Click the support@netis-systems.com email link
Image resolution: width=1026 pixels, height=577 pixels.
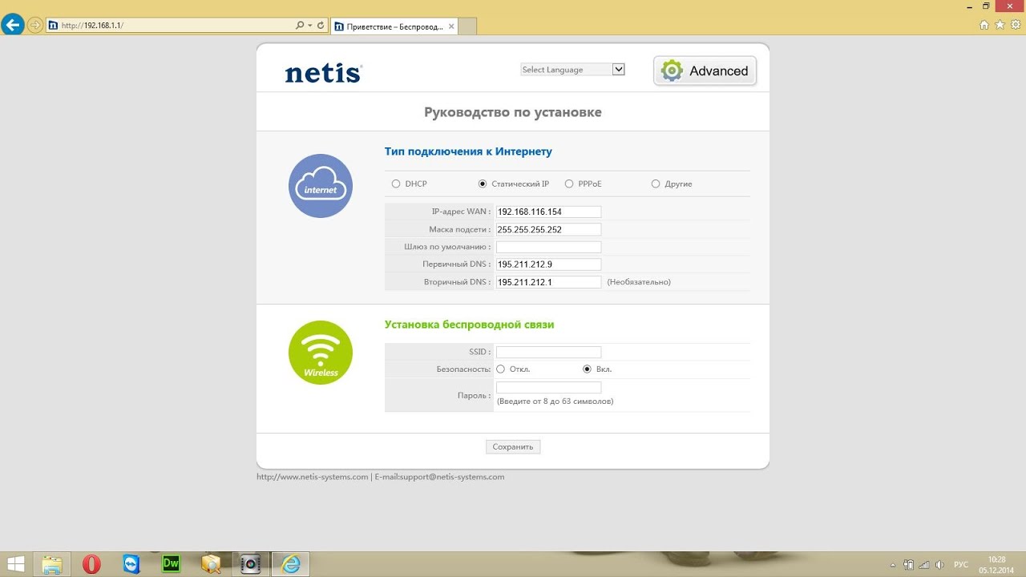coord(452,477)
